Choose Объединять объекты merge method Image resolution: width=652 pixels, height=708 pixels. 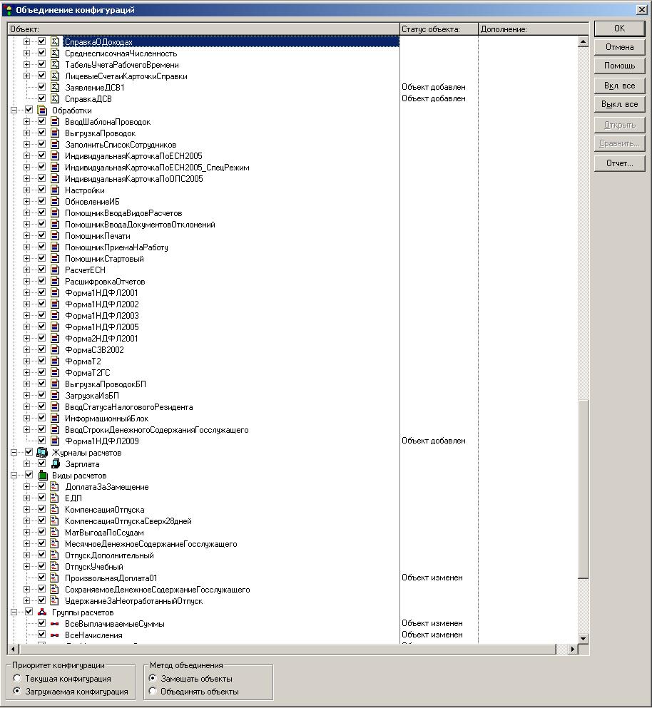click(x=153, y=692)
